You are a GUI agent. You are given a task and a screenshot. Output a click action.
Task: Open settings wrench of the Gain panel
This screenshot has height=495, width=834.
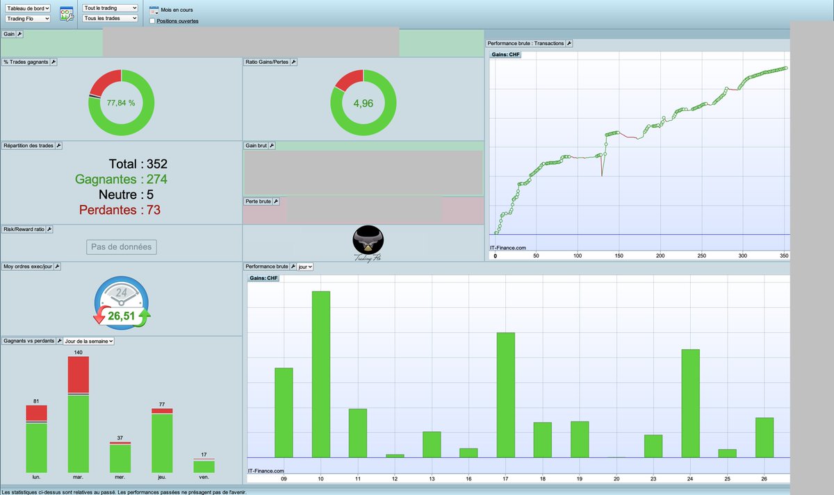coord(19,33)
